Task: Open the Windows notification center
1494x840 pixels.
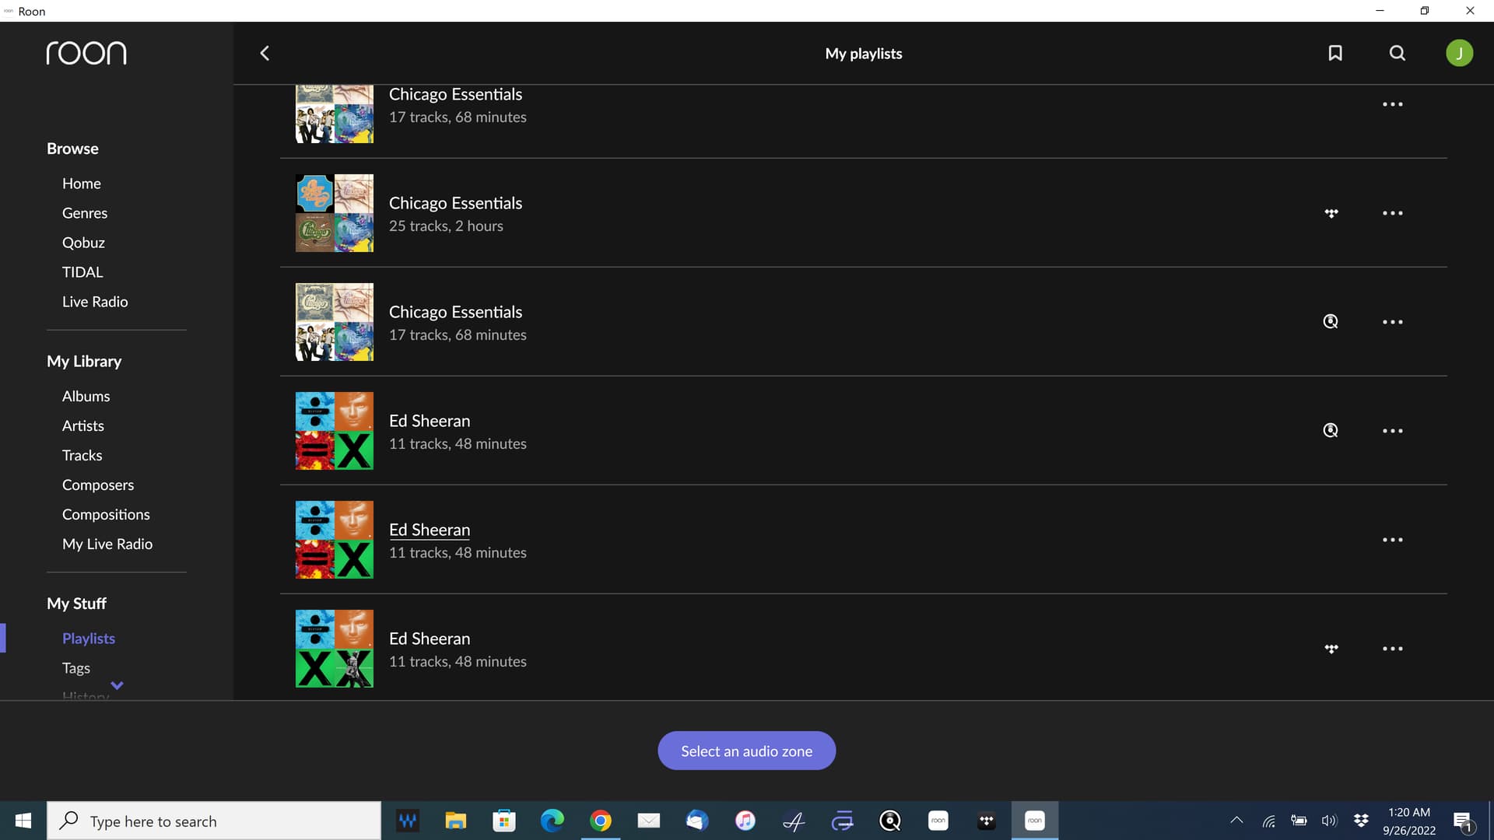Action: [x=1463, y=821]
